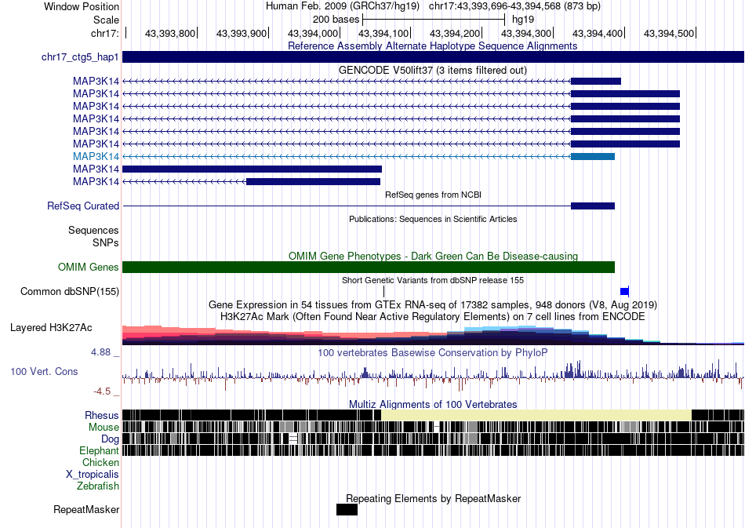Click the OMIM Gene Phenotypes track title
This screenshot has width=745, height=528.
433,256
